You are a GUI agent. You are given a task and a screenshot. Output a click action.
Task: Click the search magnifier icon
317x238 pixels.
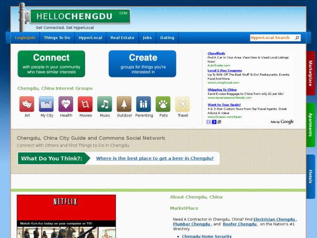pos(297,38)
